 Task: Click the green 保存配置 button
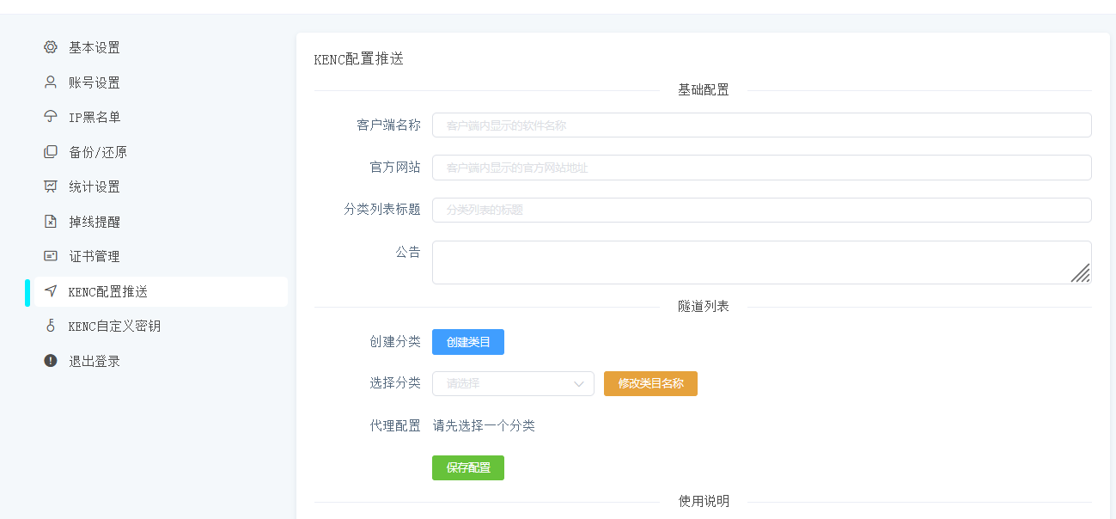point(468,467)
